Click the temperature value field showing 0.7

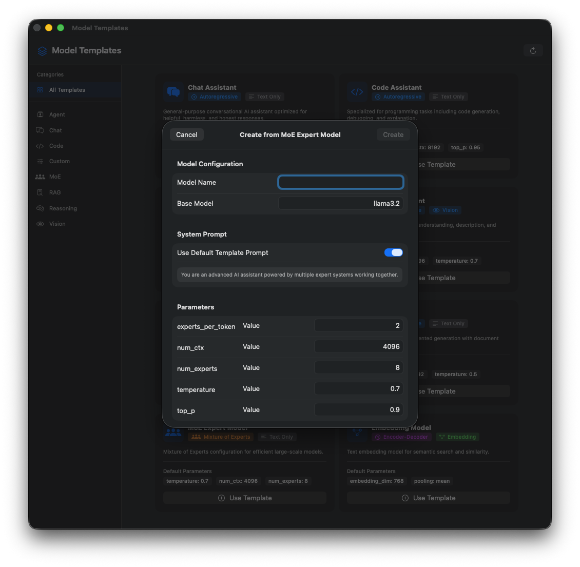[x=358, y=388]
